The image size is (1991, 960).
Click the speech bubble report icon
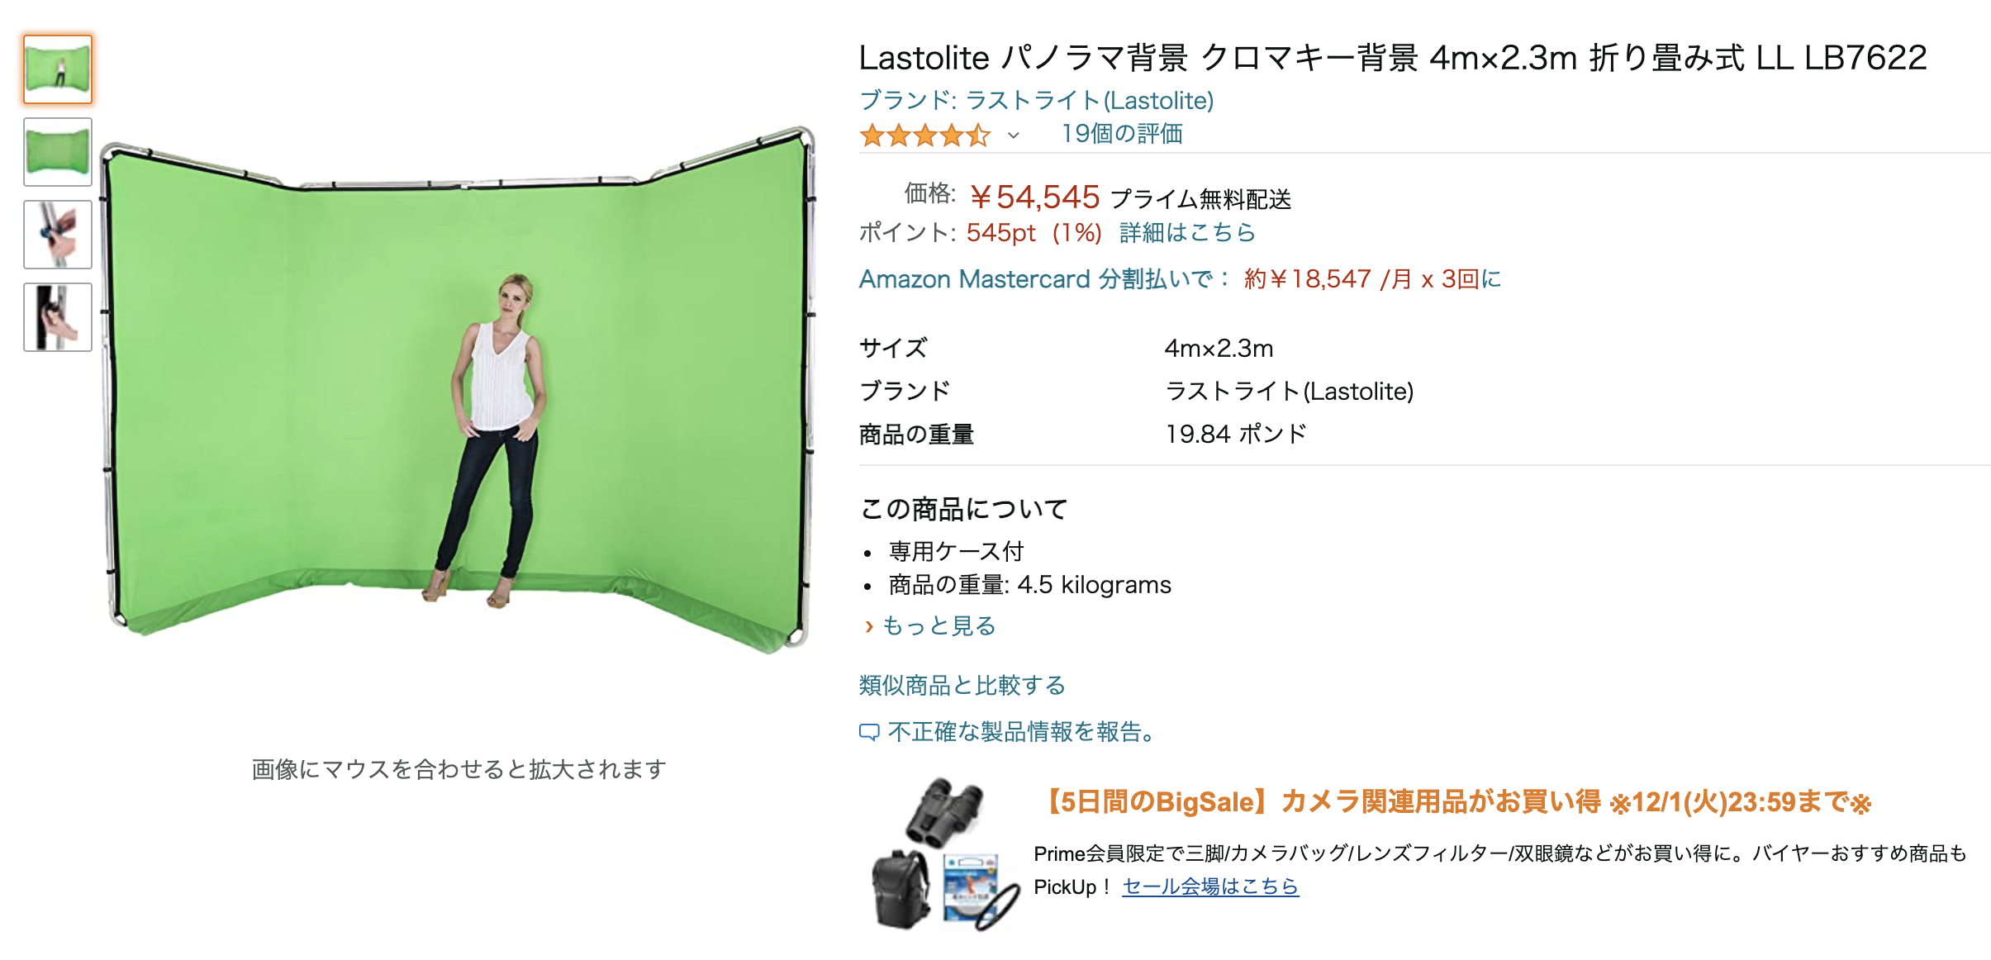click(x=869, y=733)
